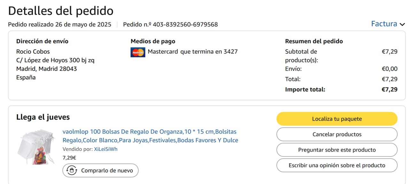Click the Mastercard que termina en 3427 text
The width and height of the screenshot is (409, 184).
coord(192,52)
